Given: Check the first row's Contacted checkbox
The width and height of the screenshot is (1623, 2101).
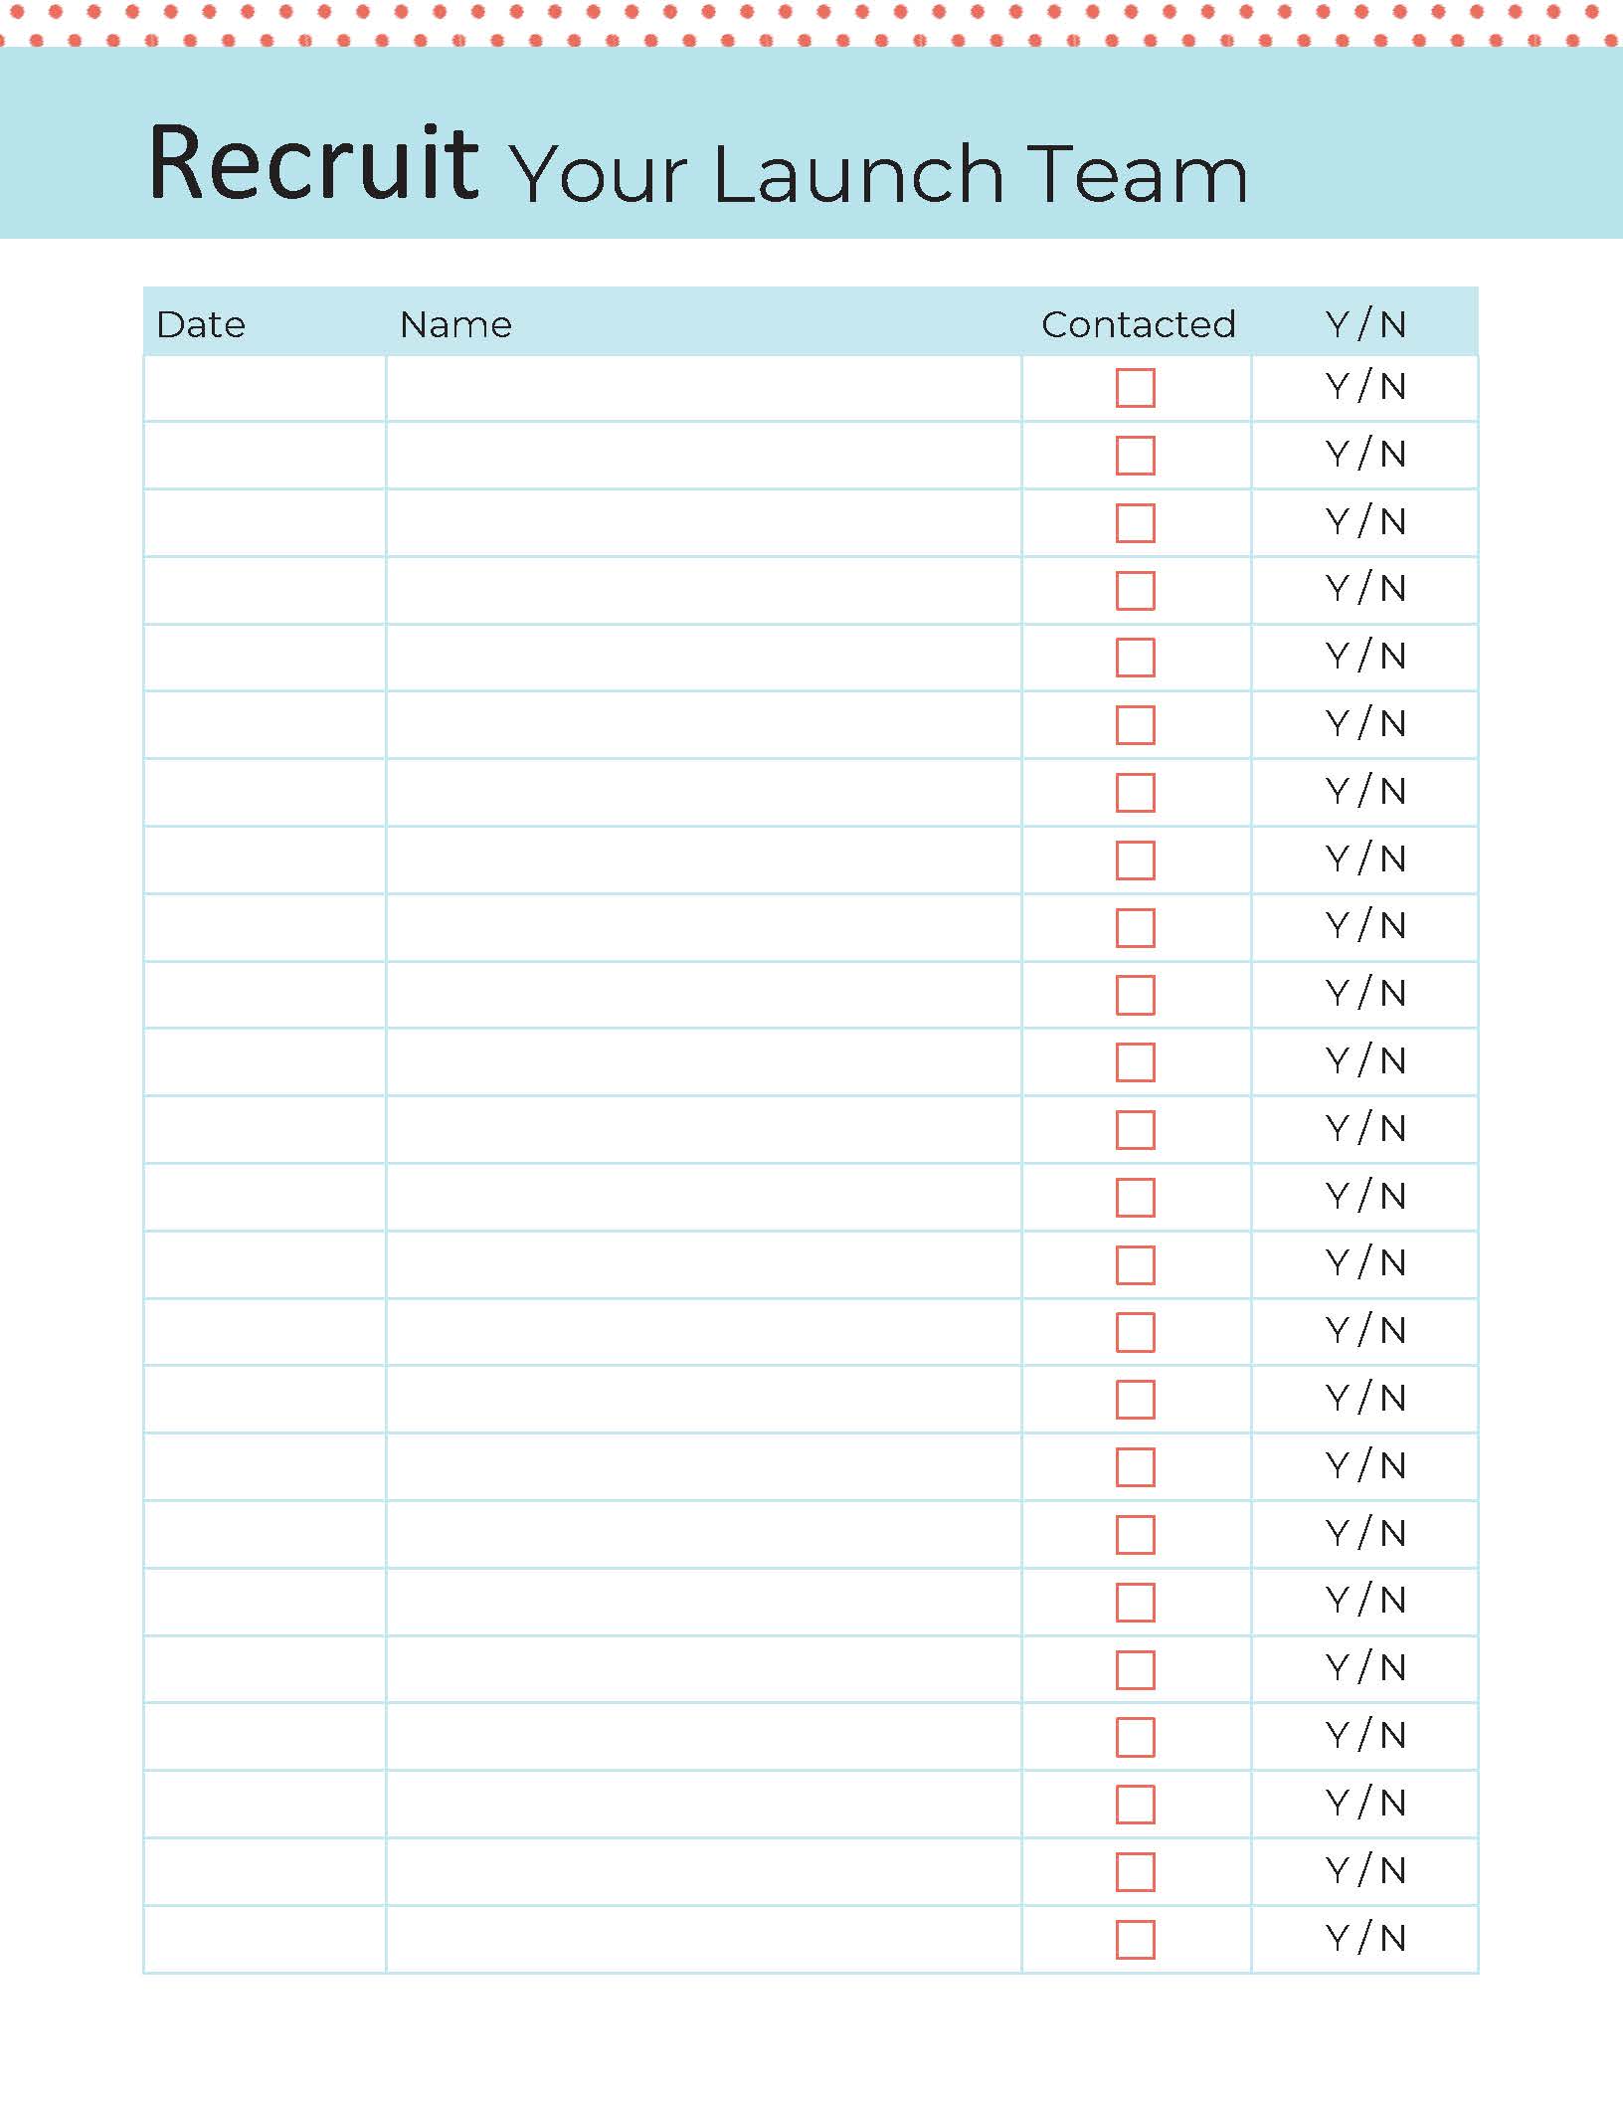Looking at the screenshot, I should pyautogui.click(x=1135, y=388).
